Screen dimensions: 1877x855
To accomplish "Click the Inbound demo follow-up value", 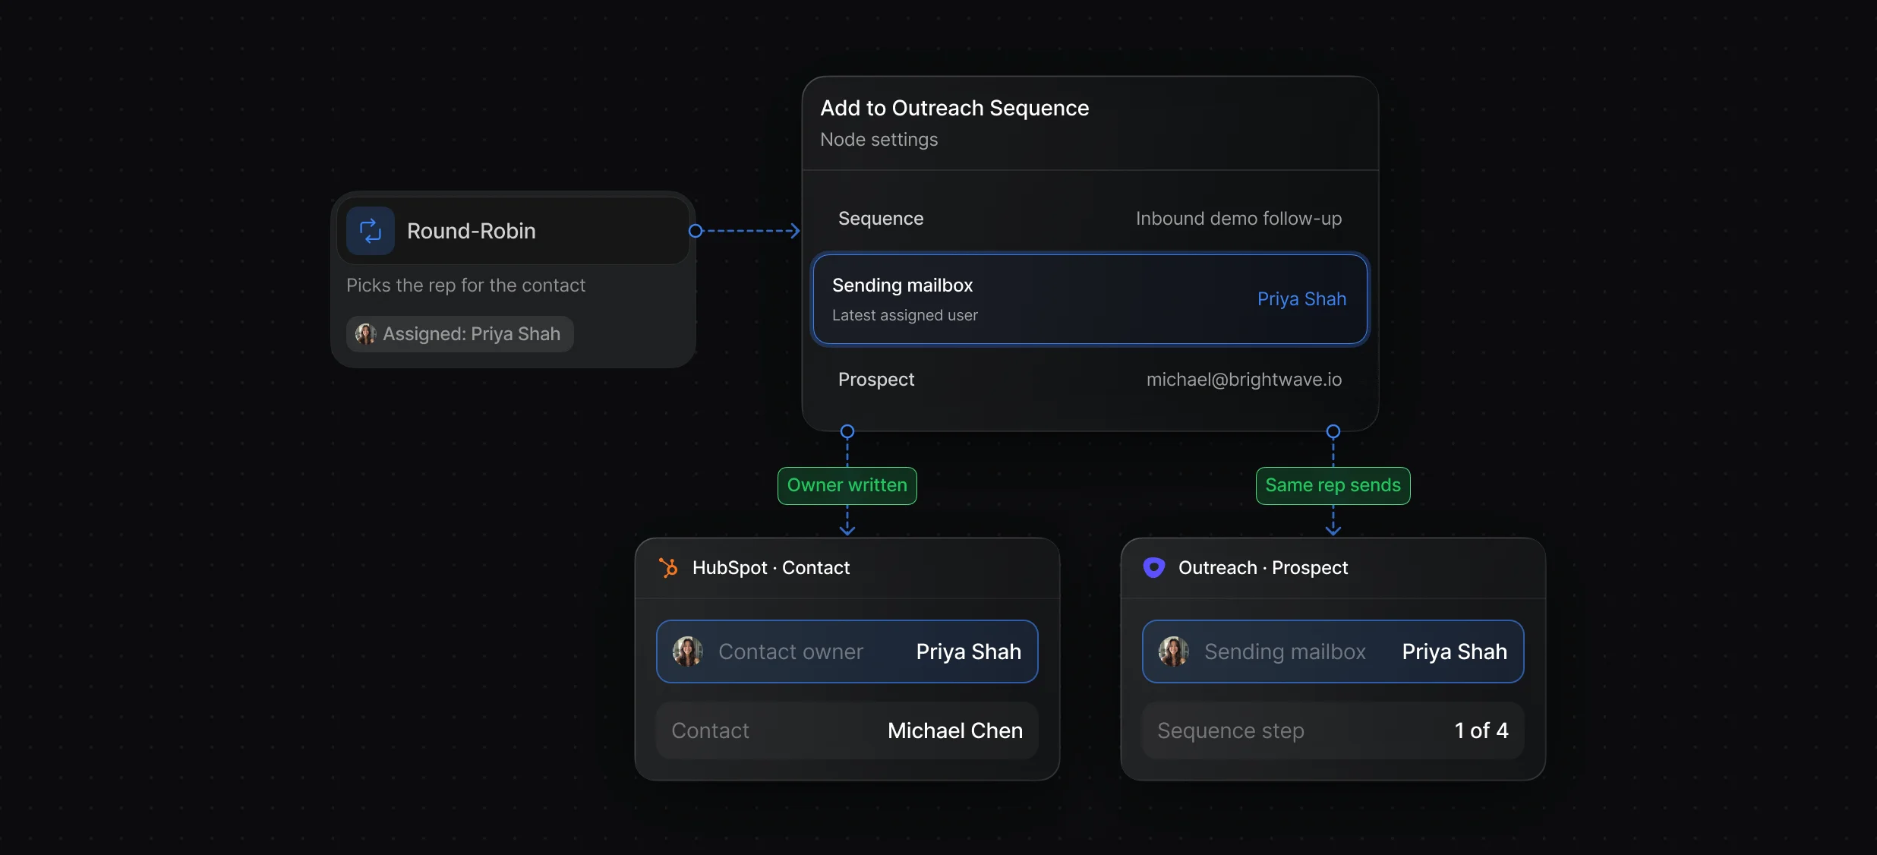I will [1238, 219].
